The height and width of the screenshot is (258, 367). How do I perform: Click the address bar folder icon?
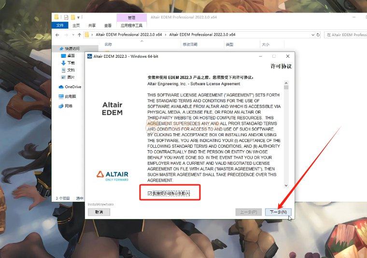(87, 35)
